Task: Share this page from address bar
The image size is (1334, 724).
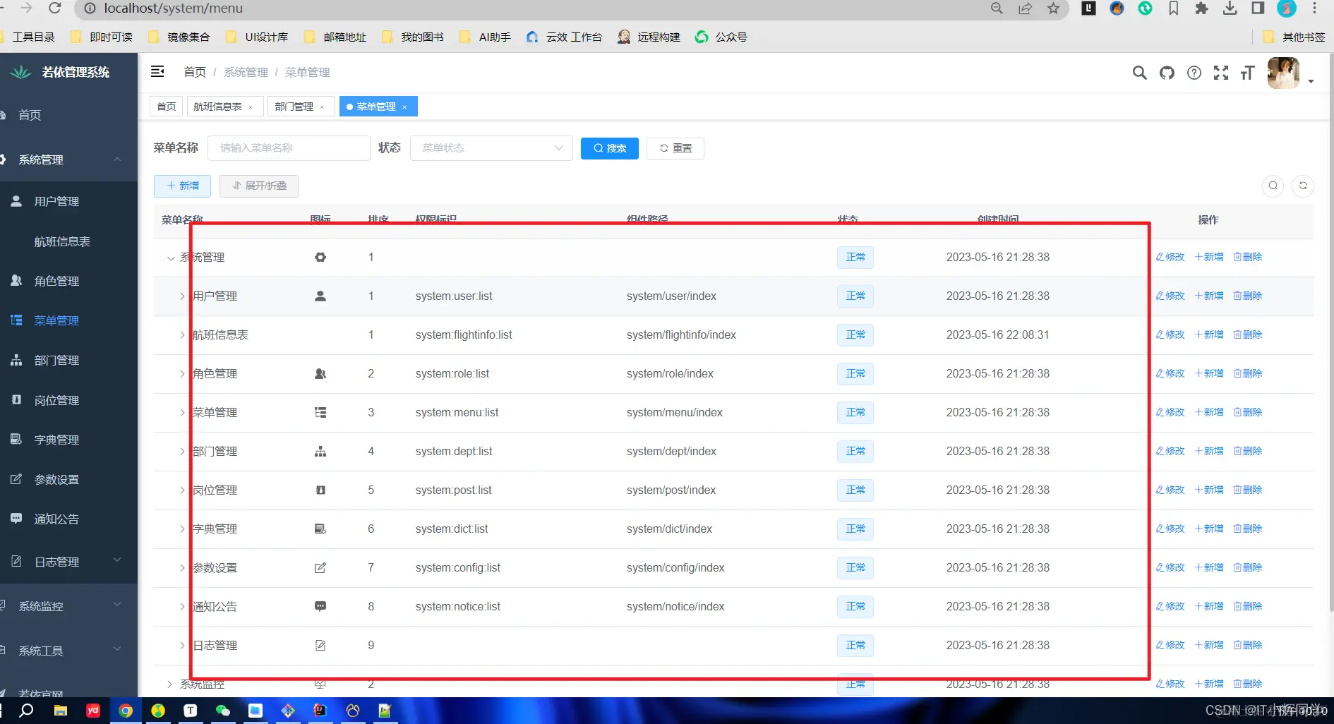Action: (1025, 8)
